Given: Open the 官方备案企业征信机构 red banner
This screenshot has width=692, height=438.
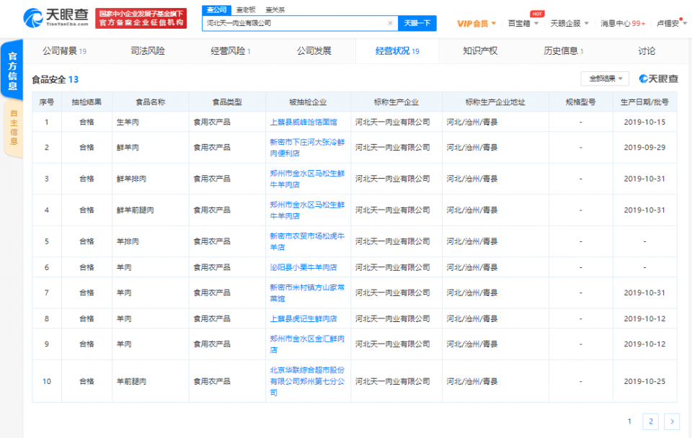Looking at the screenshot, I should coord(141,18).
